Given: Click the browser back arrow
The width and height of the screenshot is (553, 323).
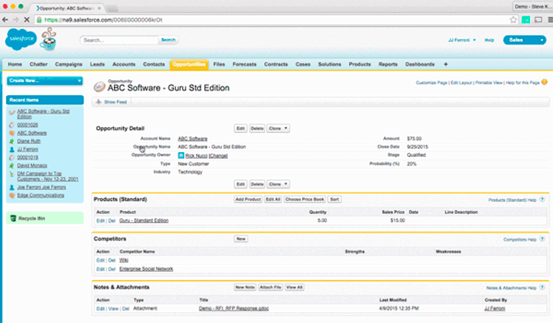Looking at the screenshot, I should [7, 20].
